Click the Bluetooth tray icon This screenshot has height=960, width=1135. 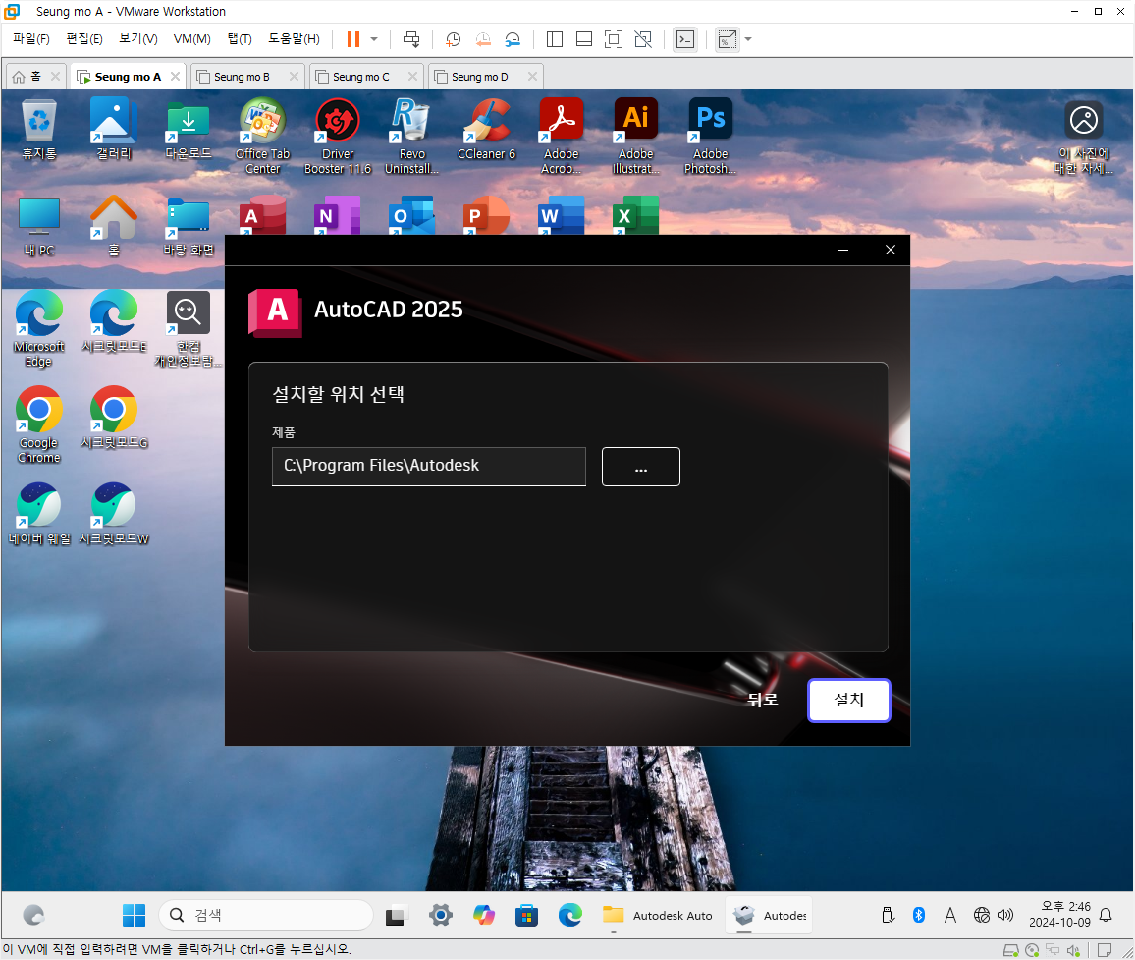919,915
